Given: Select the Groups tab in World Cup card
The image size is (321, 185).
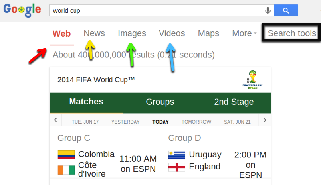Looking at the screenshot, I should pyautogui.click(x=160, y=102).
